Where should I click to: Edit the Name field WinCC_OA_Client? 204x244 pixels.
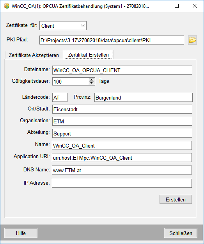tap(122, 146)
